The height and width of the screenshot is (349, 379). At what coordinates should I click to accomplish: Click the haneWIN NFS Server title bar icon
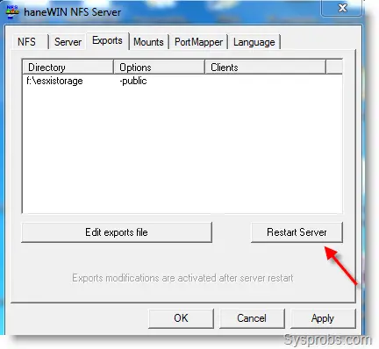tap(12, 11)
